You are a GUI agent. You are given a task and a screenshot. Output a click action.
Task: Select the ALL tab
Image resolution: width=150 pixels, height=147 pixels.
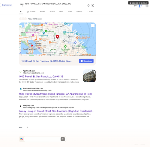[21, 12]
